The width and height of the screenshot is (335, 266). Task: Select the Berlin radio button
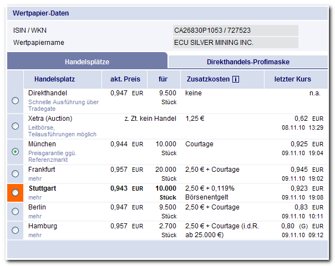pyautogui.click(x=15, y=211)
